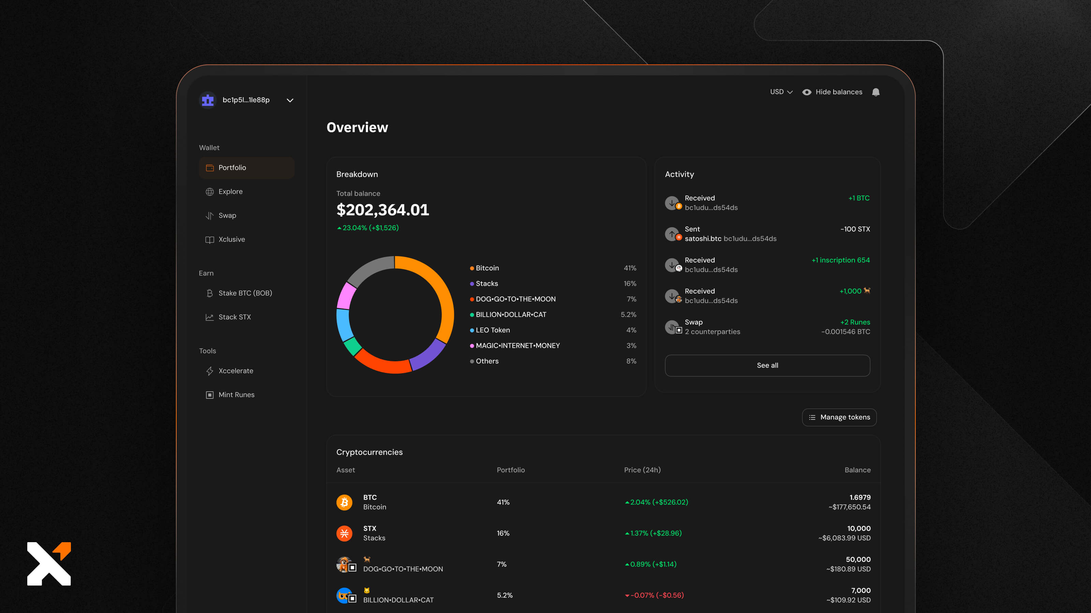Select Portfolio in the sidebar

(246, 168)
